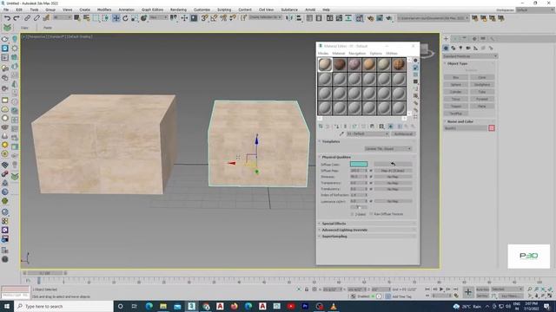Open the Templates dropdown in Material Editor

[x=388, y=148]
